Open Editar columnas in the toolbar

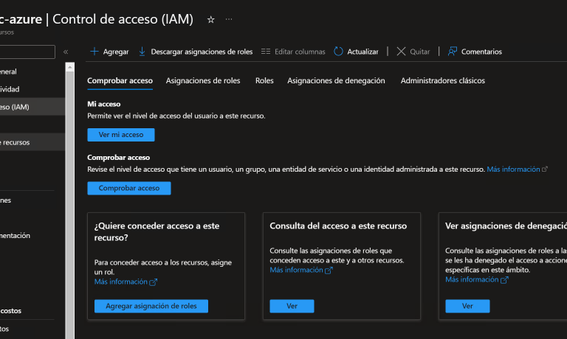click(x=293, y=52)
